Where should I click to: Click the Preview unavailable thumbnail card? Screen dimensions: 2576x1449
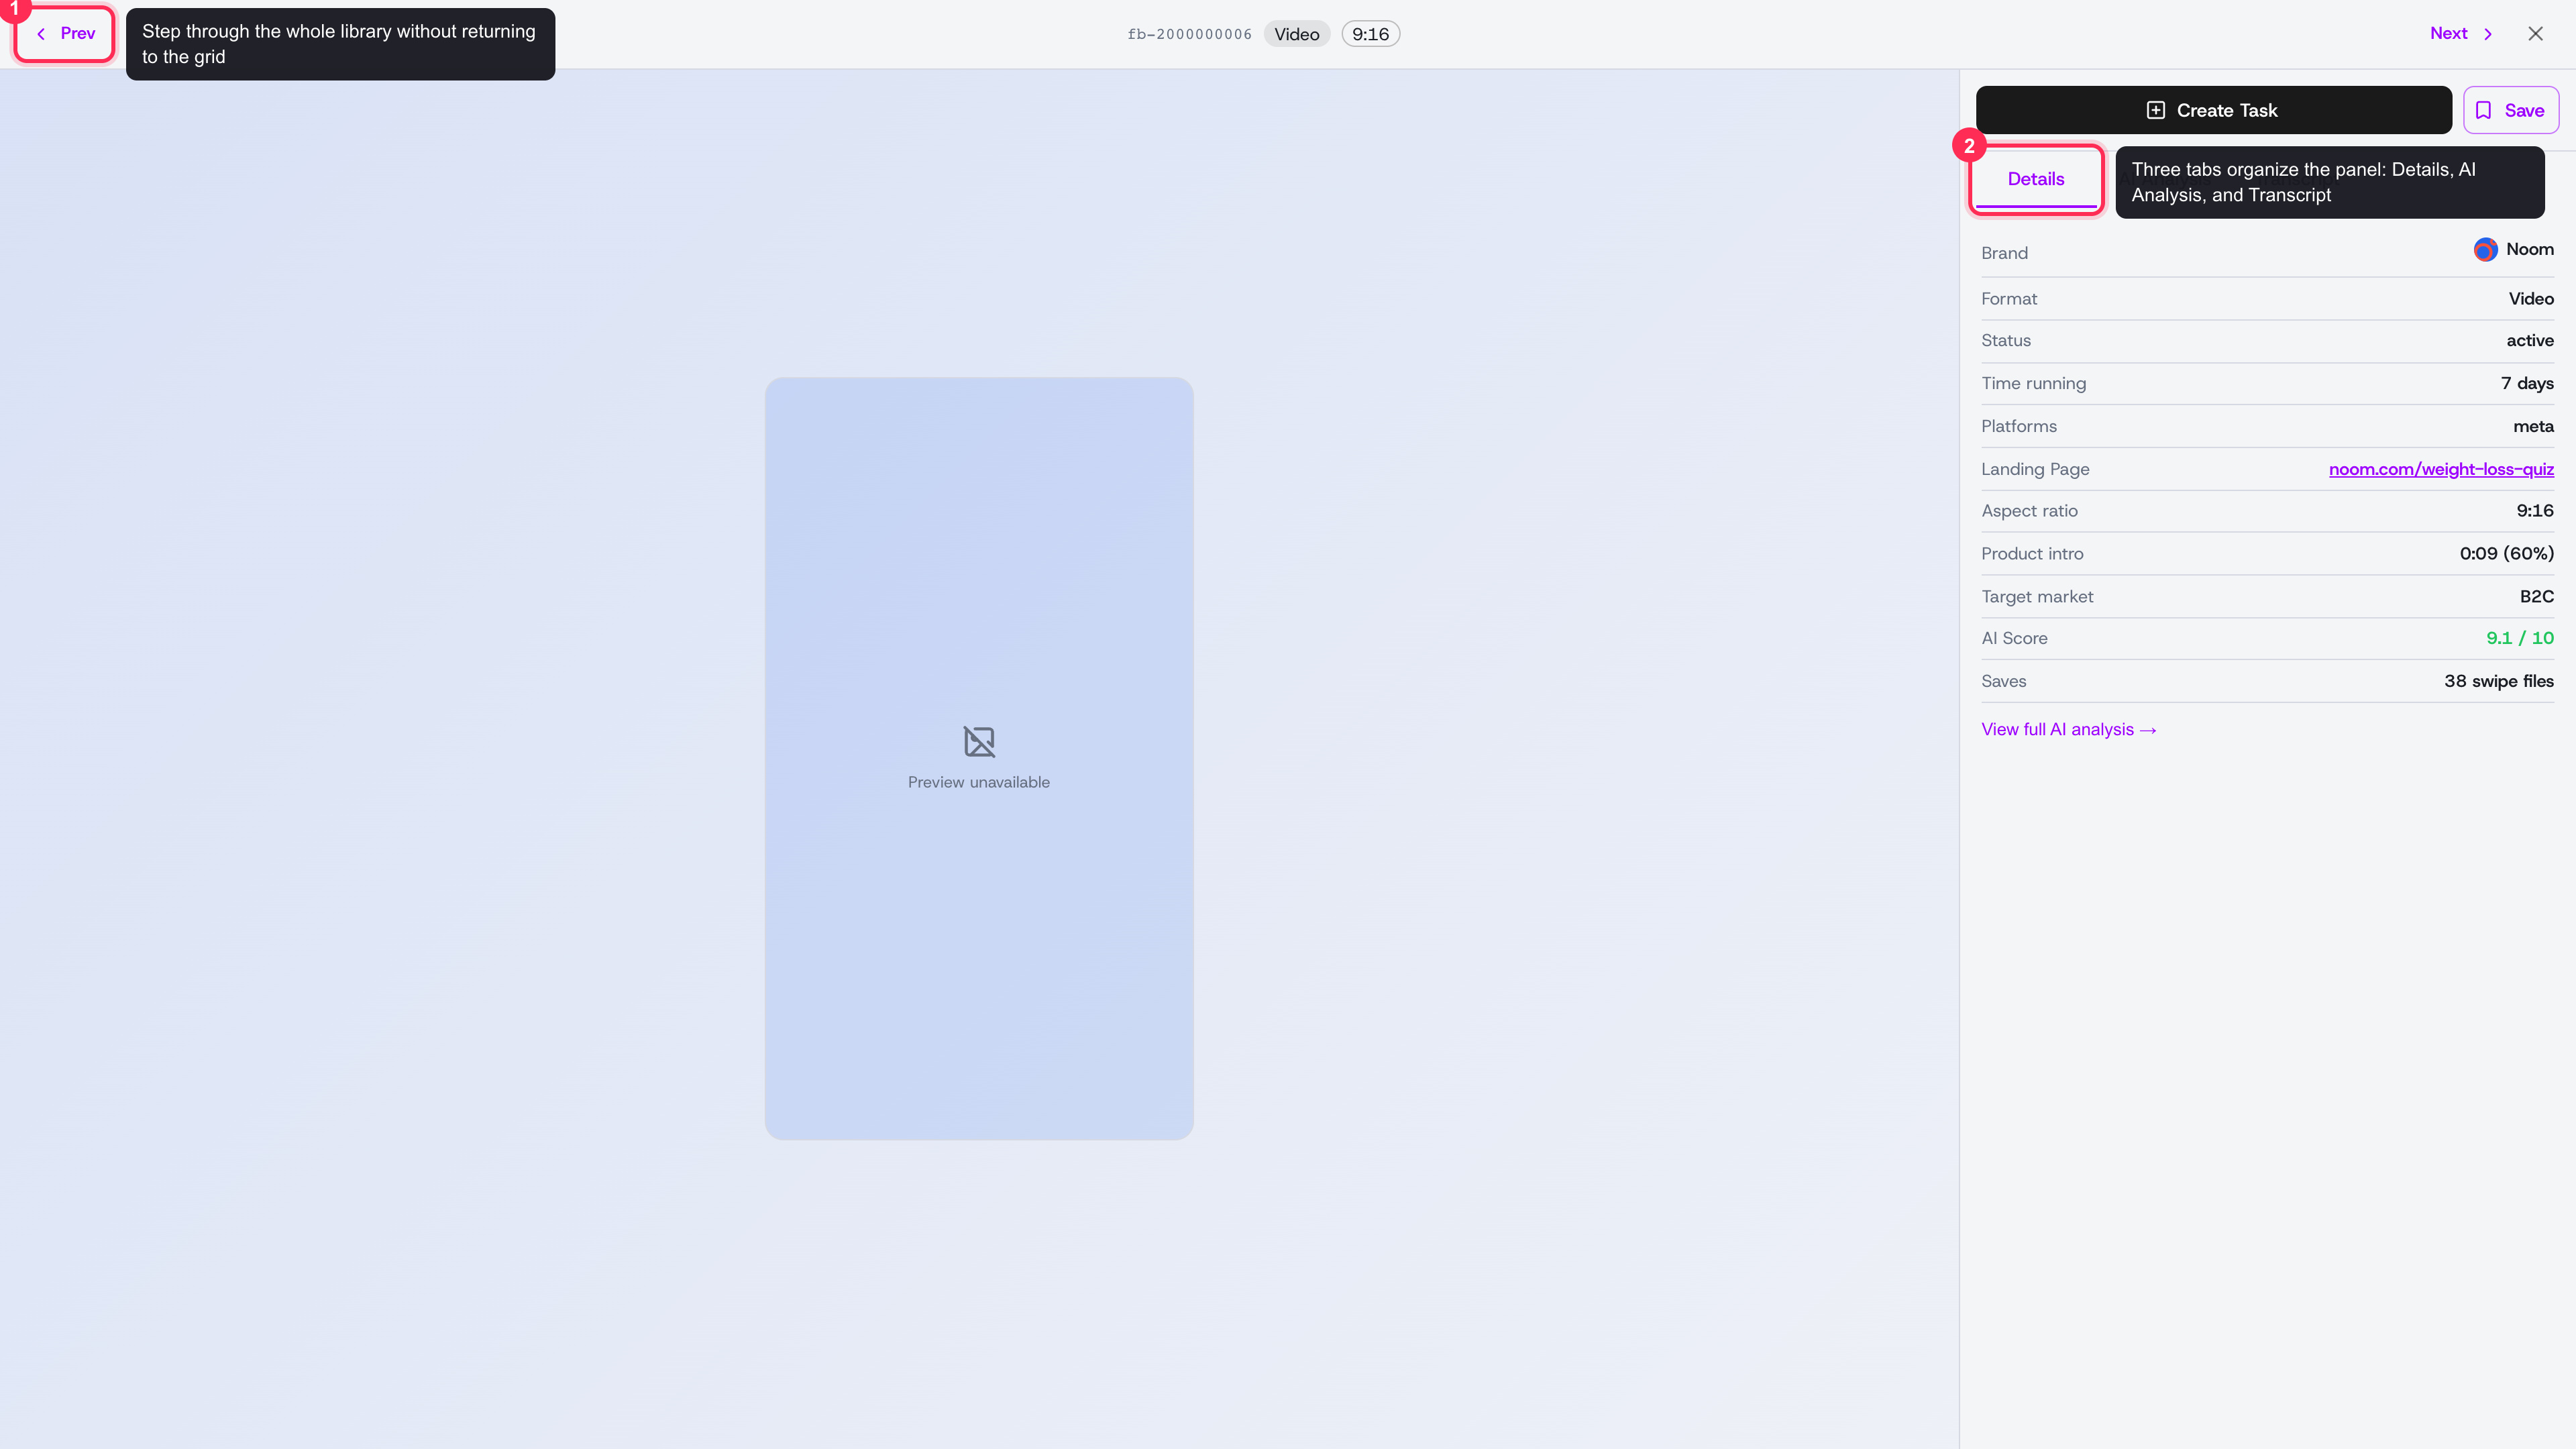click(x=979, y=759)
